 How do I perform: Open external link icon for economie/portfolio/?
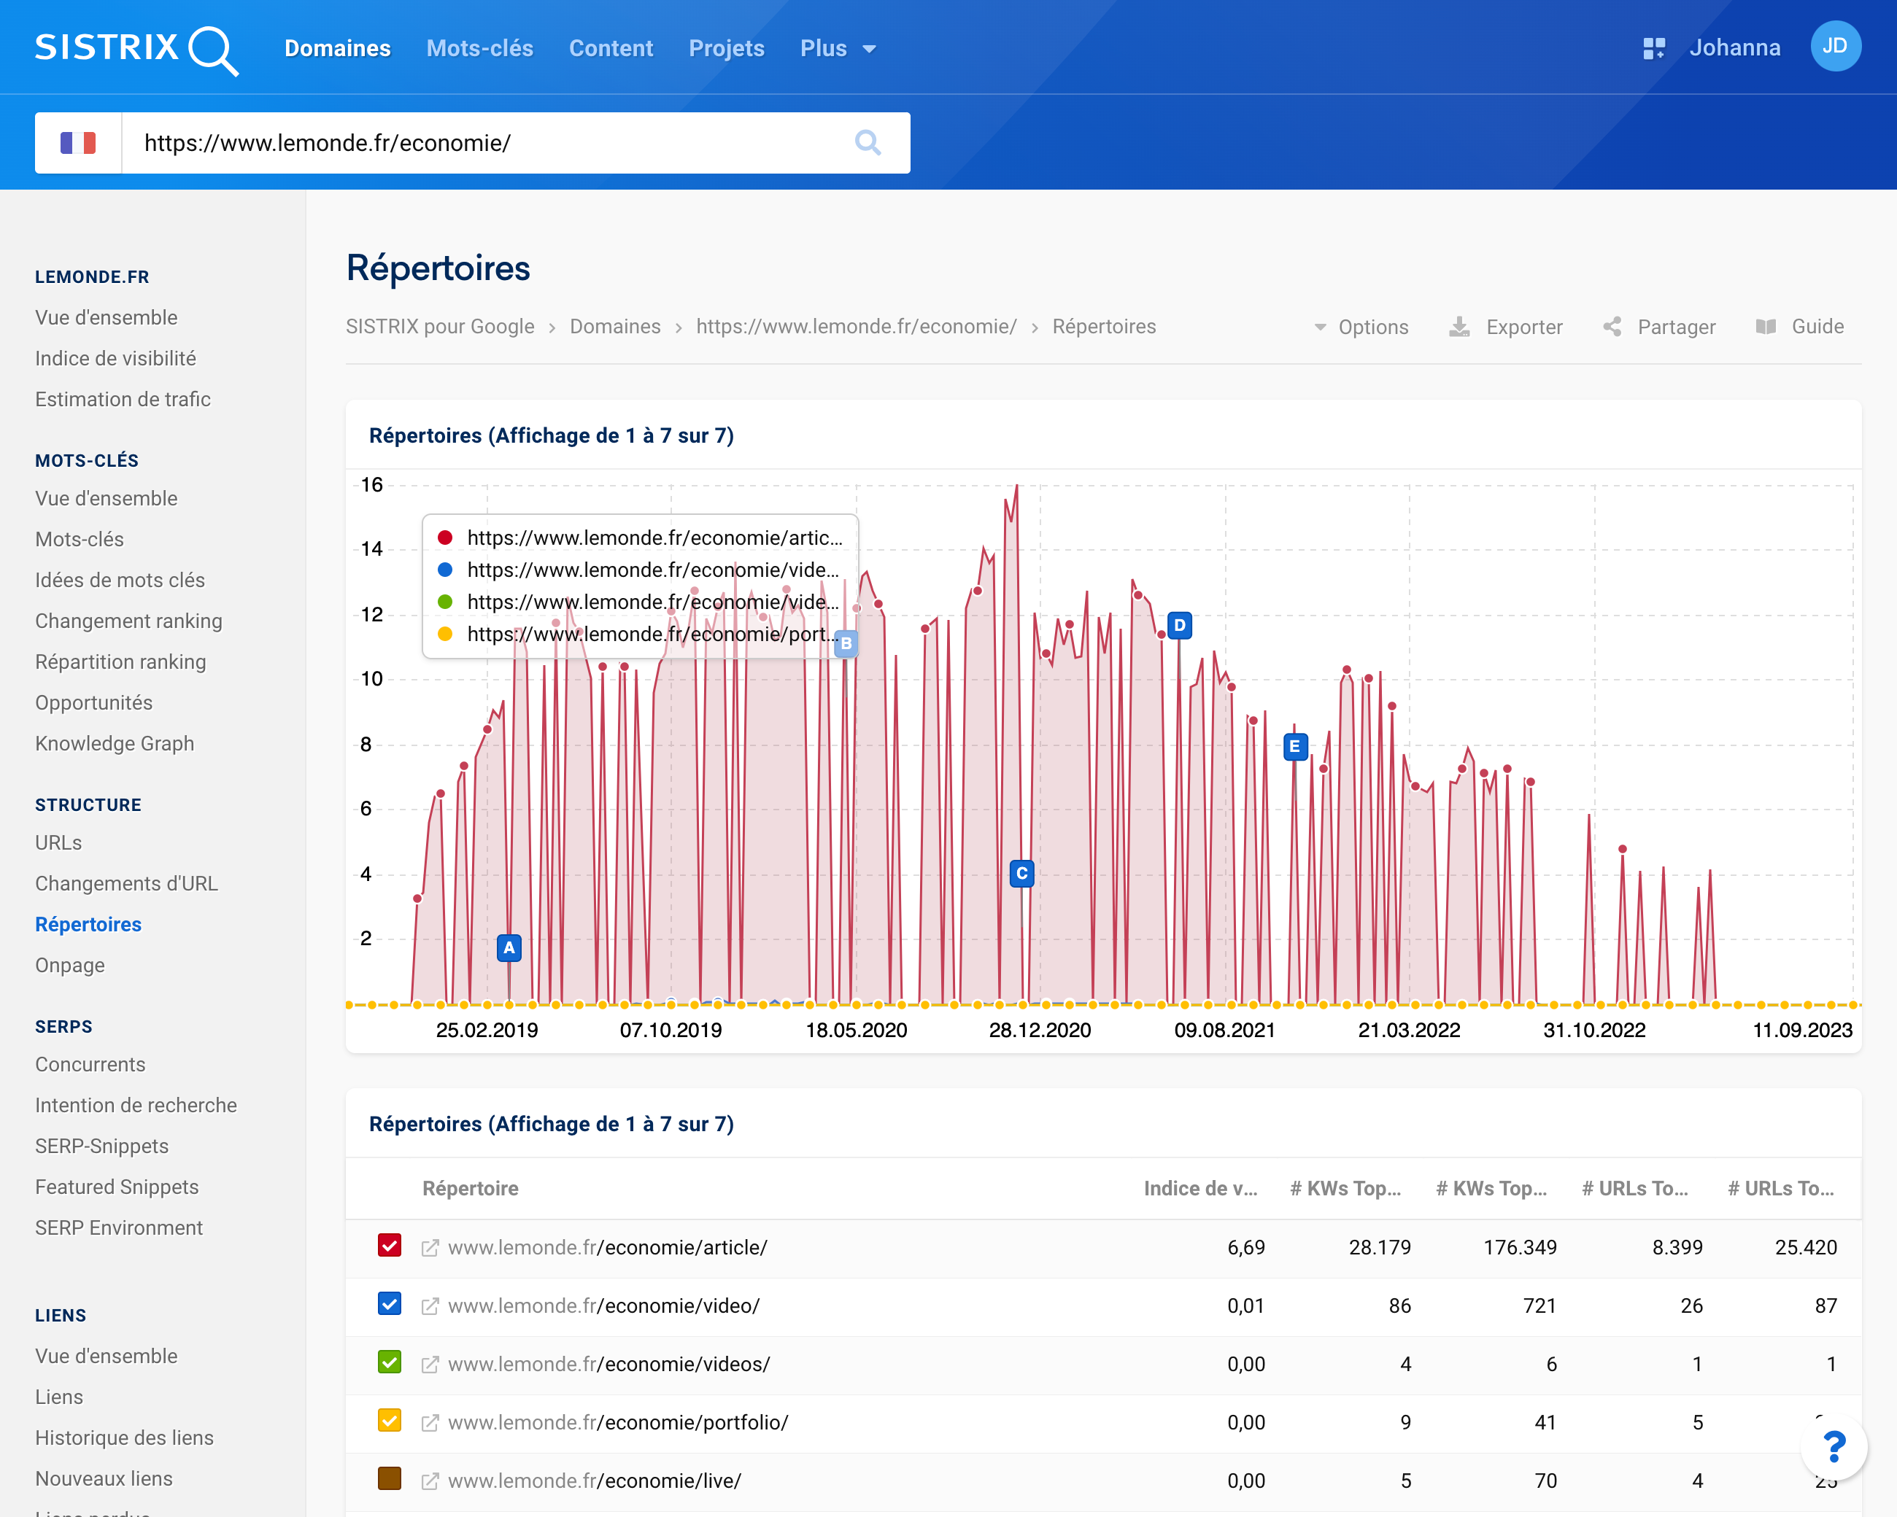click(x=430, y=1423)
